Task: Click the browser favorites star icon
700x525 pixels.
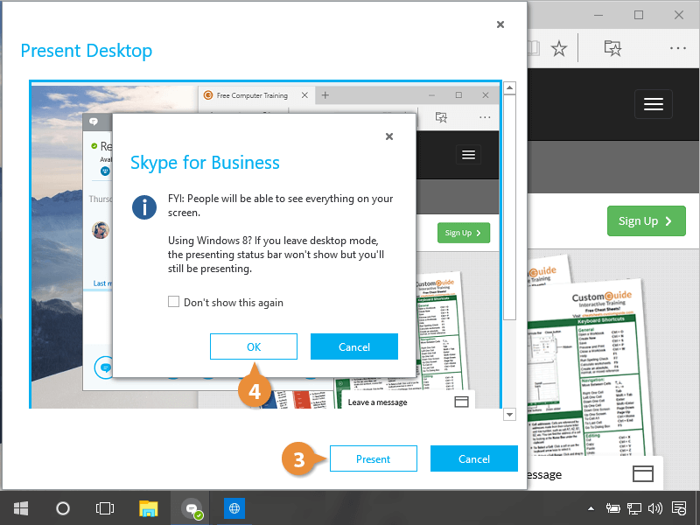Action: [560, 48]
